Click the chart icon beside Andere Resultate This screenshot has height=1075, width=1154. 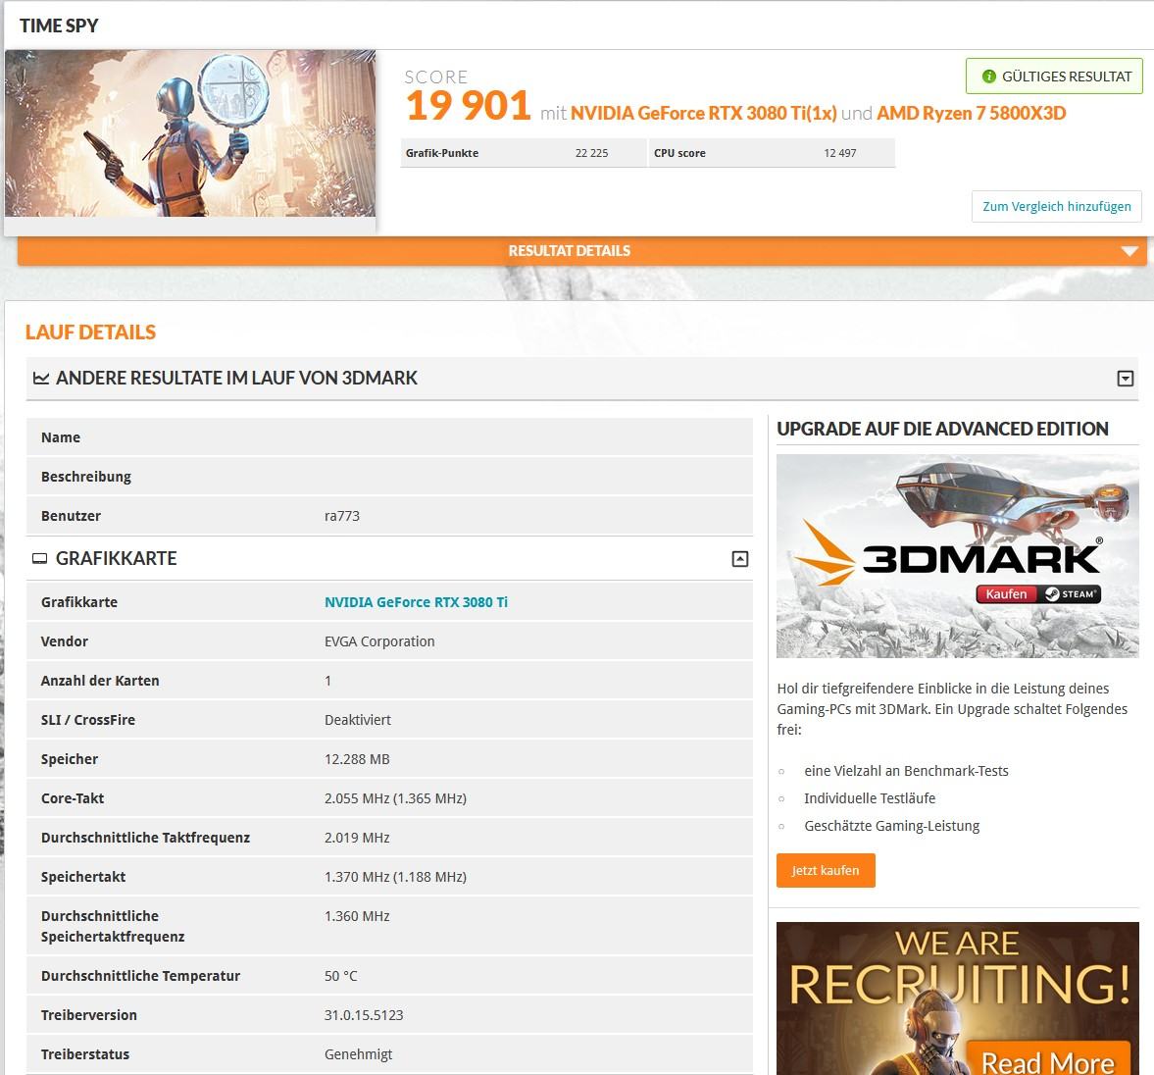click(x=41, y=378)
